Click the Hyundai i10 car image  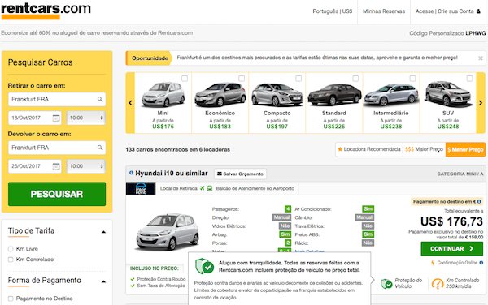click(x=168, y=232)
